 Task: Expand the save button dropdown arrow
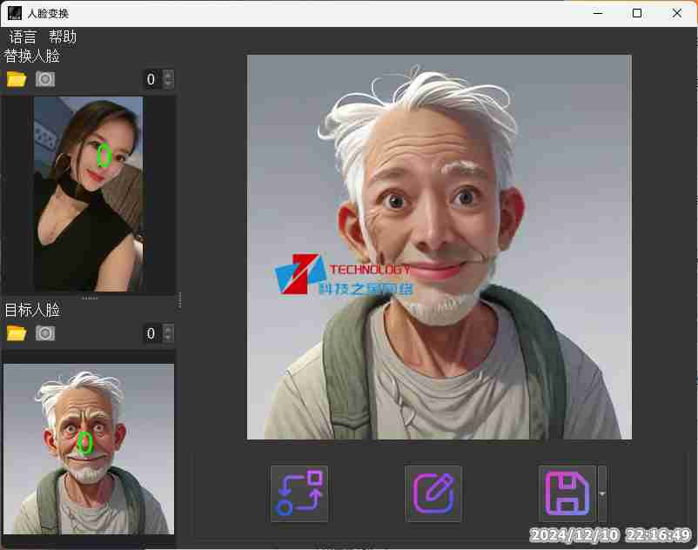(602, 493)
